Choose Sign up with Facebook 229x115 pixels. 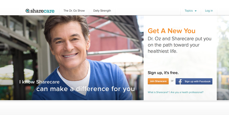click(x=194, y=81)
